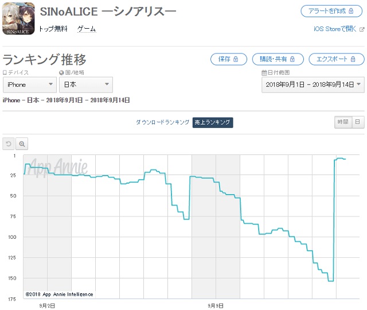
Task: Toggle chart granularity to 日
Action: tap(358, 122)
